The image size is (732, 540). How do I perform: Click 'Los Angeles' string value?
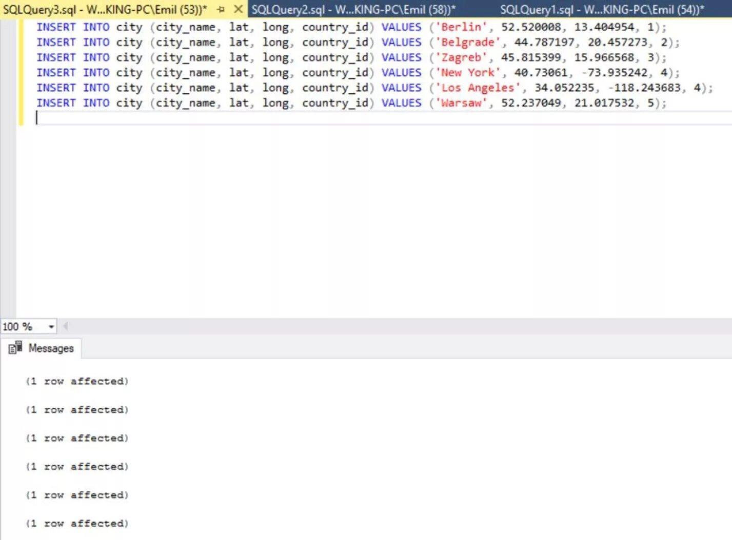tap(478, 88)
